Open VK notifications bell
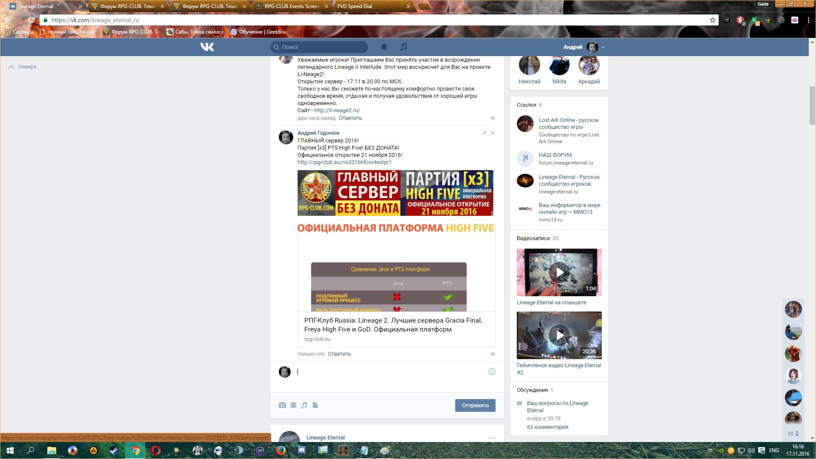Screen dimensions: 816x459 coord(384,47)
